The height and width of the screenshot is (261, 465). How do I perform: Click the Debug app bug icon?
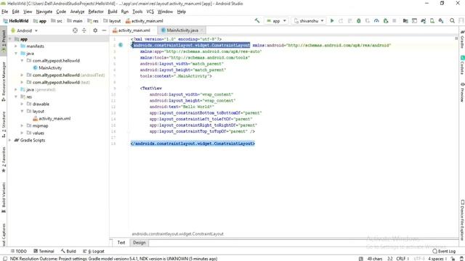pos(358,21)
